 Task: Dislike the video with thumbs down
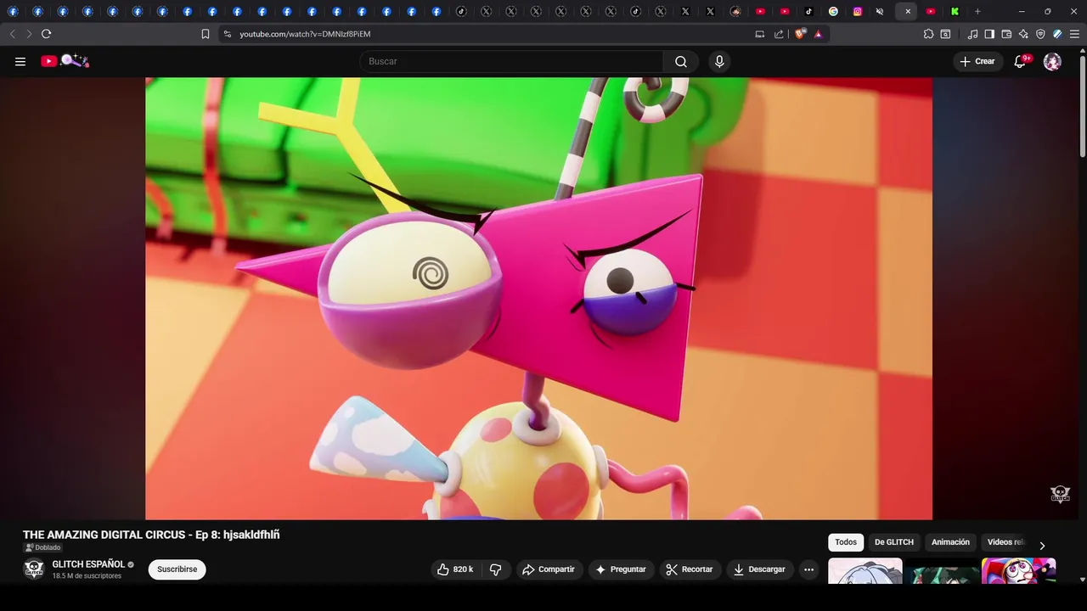coord(496,569)
